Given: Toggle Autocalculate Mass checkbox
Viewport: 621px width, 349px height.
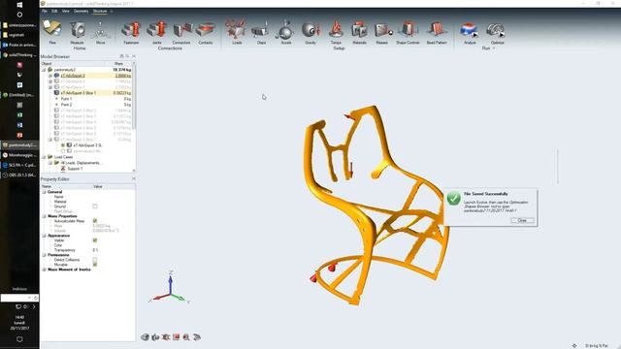Looking at the screenshot, I should (95, 221).
